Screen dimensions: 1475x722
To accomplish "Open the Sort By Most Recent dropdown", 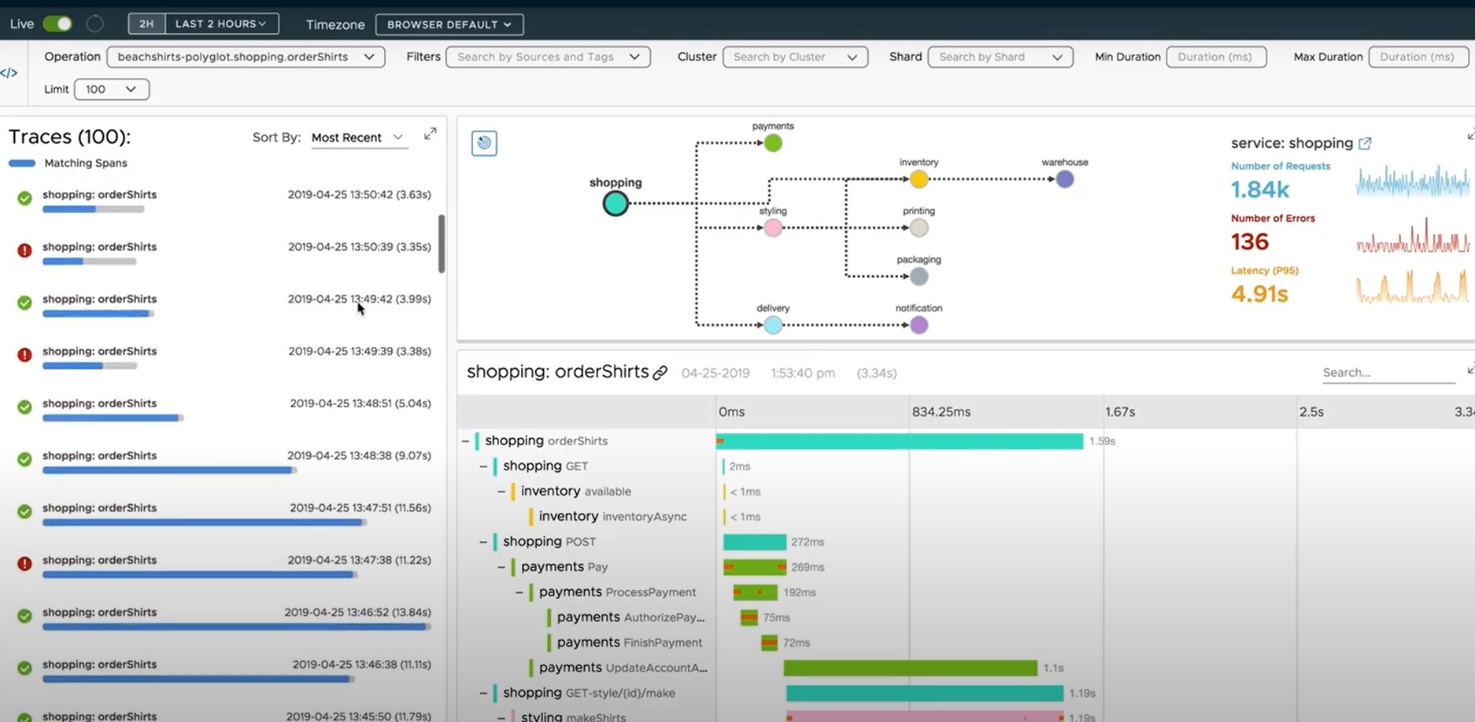I will click(x=358, y=138).
